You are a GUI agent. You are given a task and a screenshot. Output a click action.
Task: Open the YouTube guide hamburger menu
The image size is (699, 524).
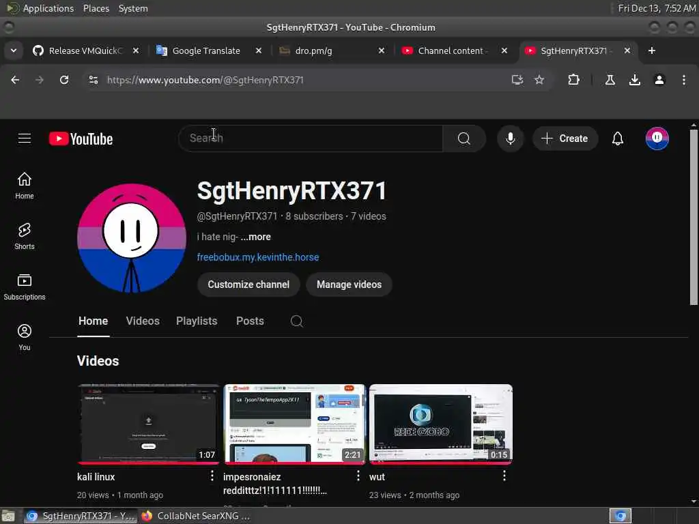point(25,139)
